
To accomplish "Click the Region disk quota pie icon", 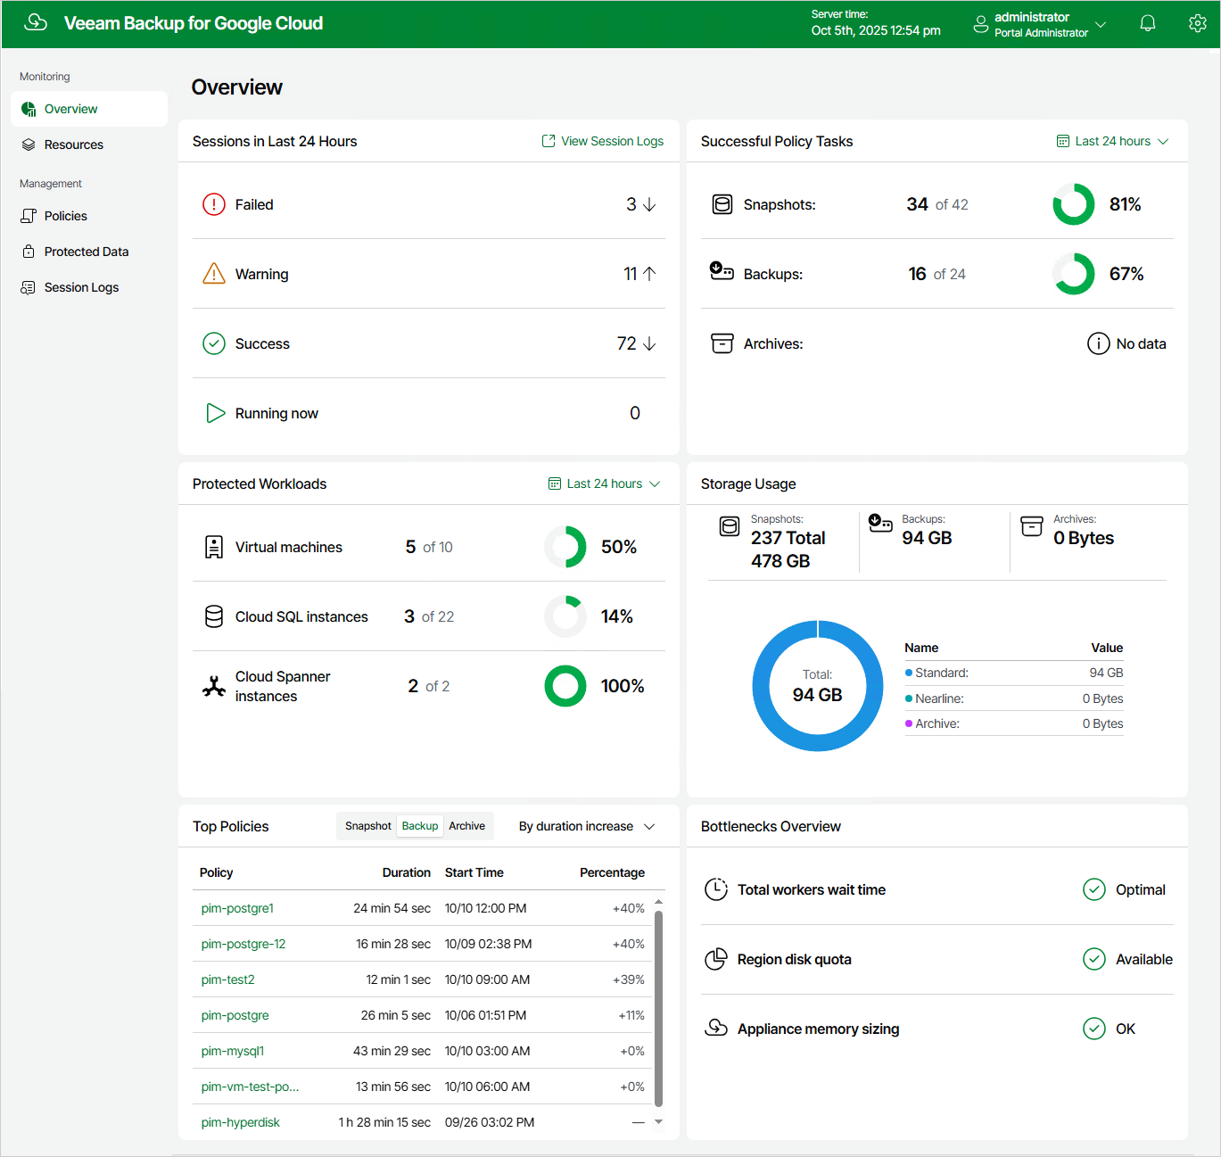I will pyautogui.click(x=716, y=959).
